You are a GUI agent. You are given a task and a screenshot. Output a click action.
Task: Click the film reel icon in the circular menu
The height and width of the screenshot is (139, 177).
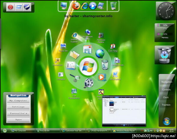(x=89, y=83)
